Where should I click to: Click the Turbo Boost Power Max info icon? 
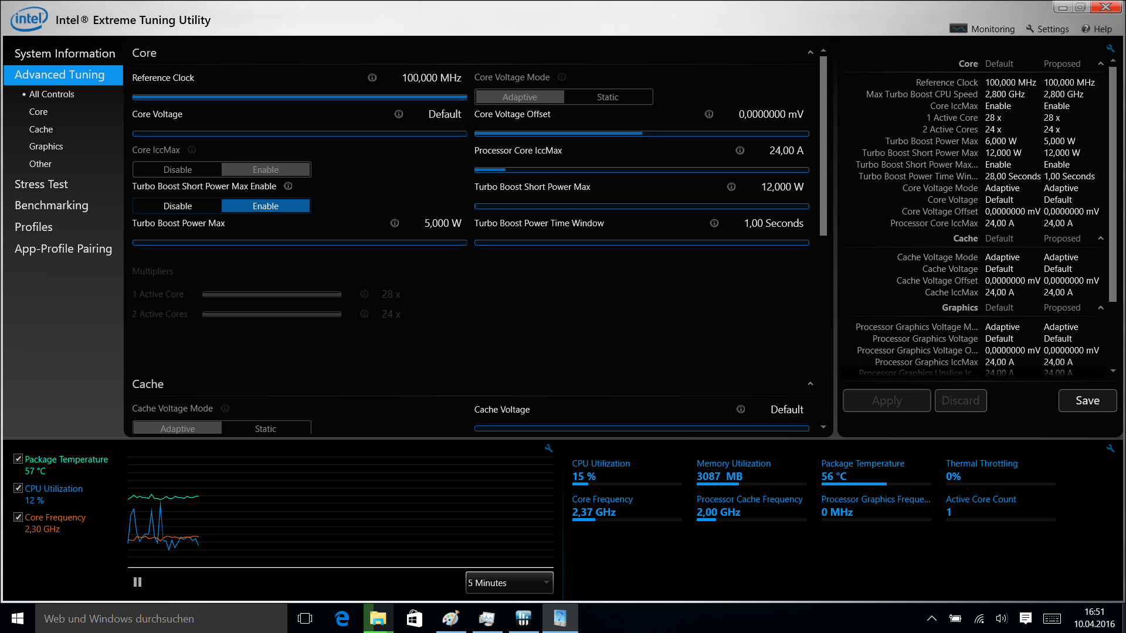pyautogui.click(x=394, y=223)
